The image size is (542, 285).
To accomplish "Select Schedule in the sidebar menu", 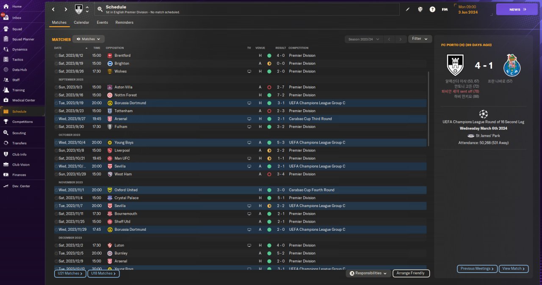I will [x=22, y=111].
